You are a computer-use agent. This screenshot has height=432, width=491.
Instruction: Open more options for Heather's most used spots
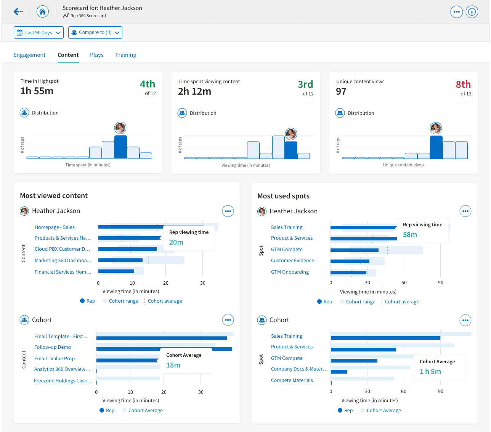[x=465, y=211]
